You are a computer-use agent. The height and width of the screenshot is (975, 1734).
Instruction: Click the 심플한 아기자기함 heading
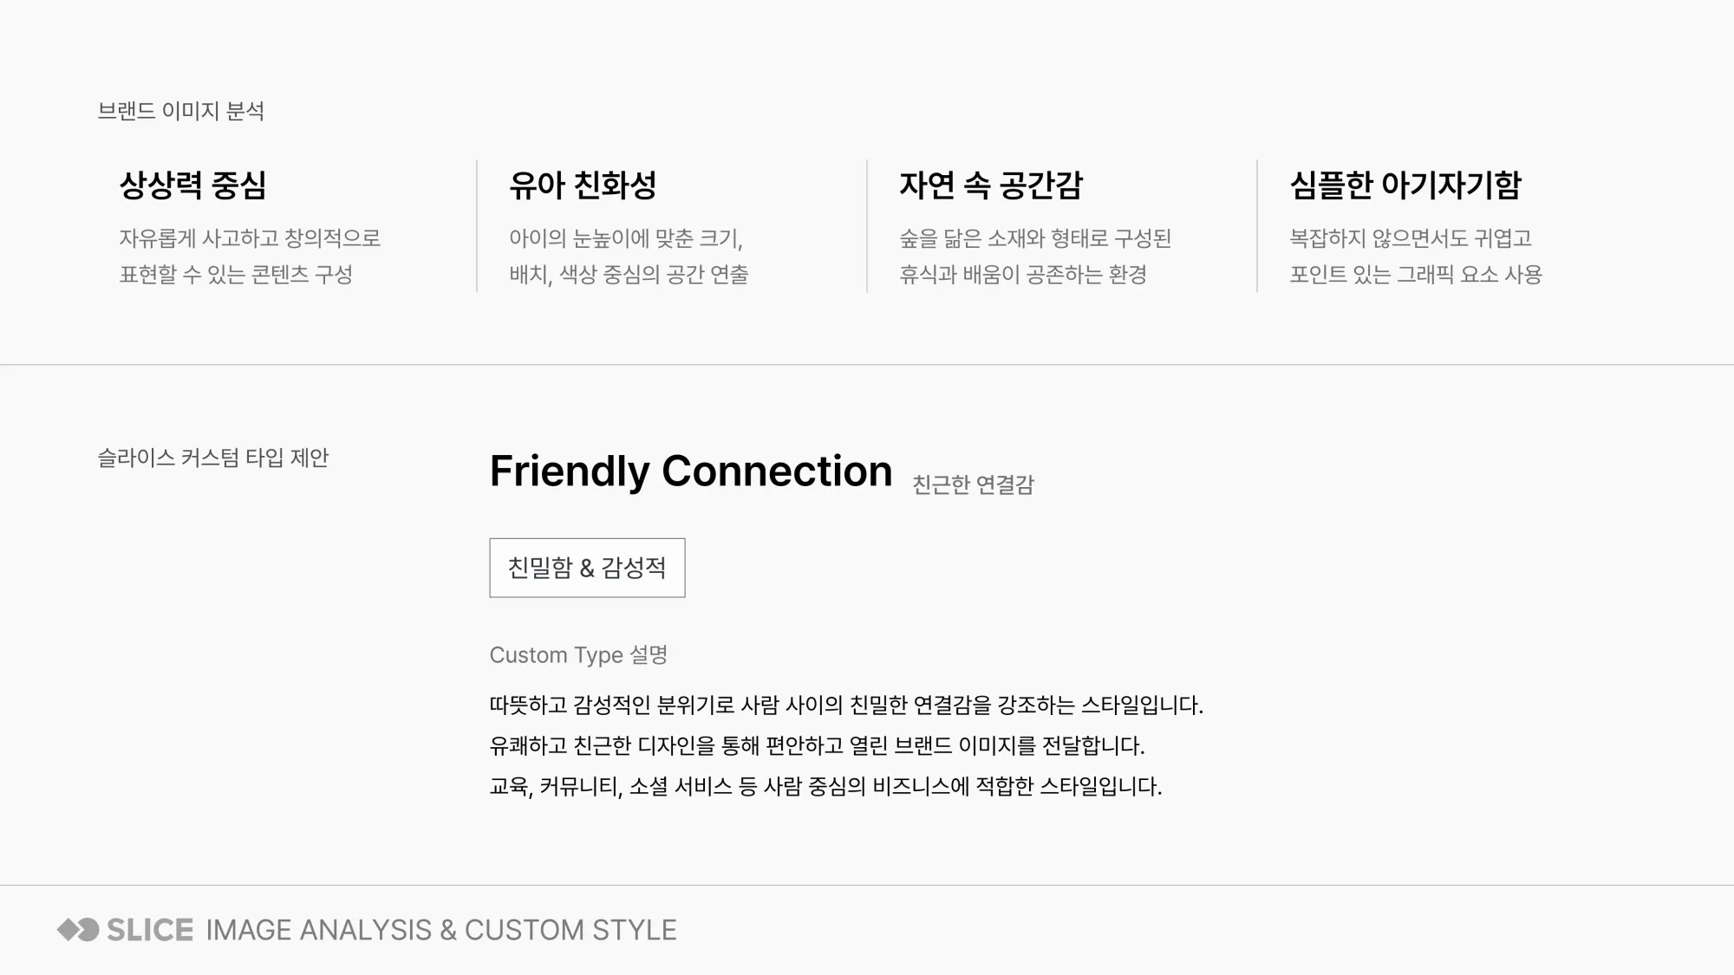[x=1405, y=185]
